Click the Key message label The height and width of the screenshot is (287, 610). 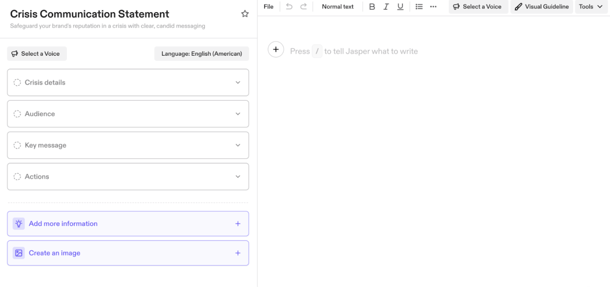click(x=45, y=145)
